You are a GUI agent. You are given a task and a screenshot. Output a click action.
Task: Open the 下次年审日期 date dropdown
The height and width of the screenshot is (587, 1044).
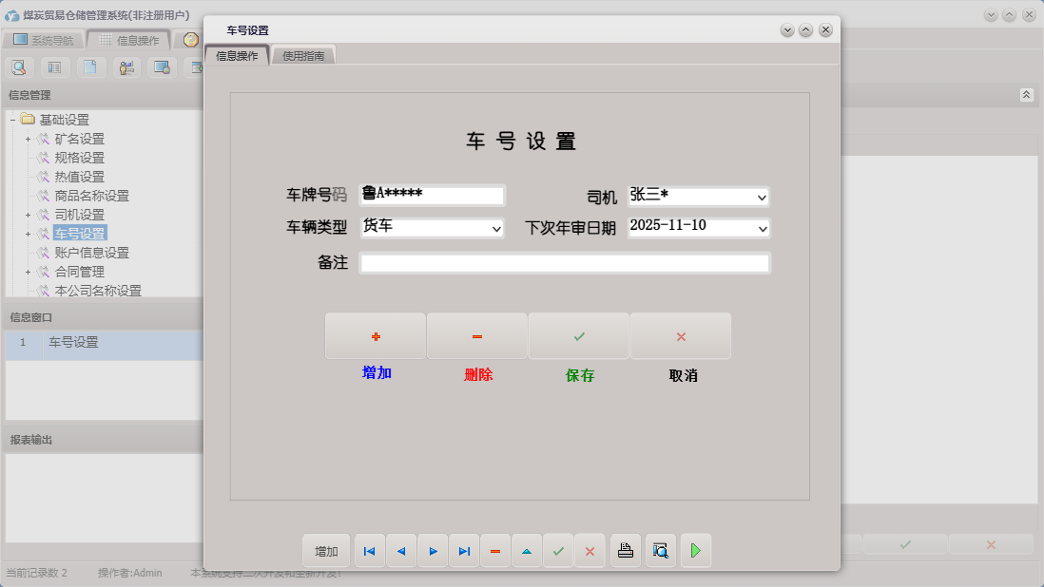[762, 228]
